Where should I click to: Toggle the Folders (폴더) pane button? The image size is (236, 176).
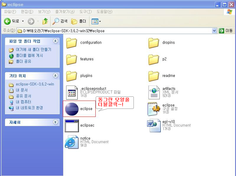pos(78,21)
